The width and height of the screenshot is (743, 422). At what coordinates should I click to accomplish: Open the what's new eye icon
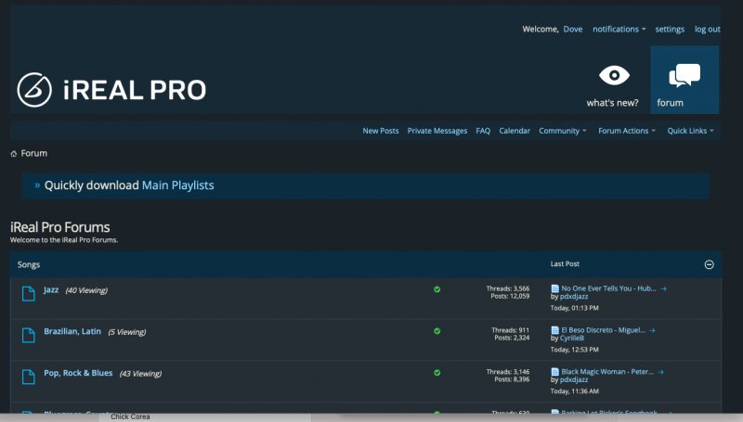click(x=614, y=75)
